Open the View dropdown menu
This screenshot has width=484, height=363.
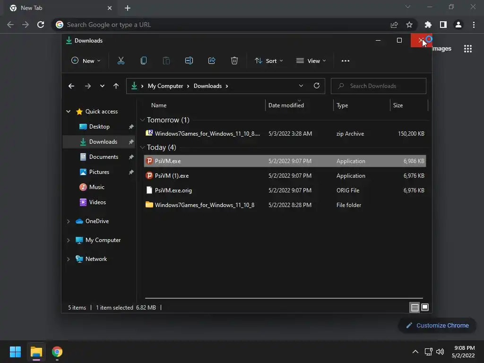click(x=311, y=61)
